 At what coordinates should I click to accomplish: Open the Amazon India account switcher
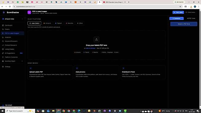point(12,19)
